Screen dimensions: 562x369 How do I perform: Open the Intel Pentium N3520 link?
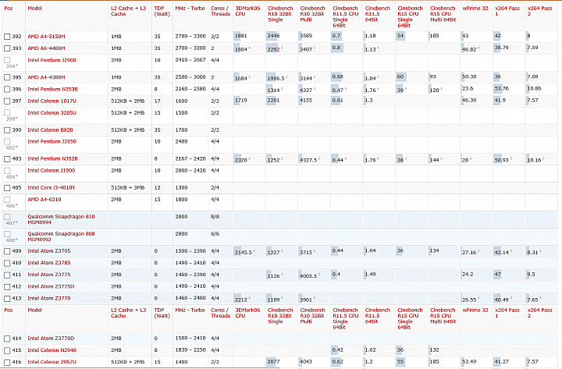[53, 158]
